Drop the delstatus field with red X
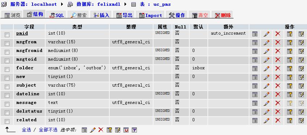This screenshot has height=135, width=307. (278, 112)
